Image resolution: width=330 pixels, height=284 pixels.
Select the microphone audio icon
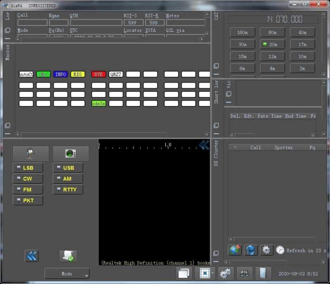(x=30, y=153)
